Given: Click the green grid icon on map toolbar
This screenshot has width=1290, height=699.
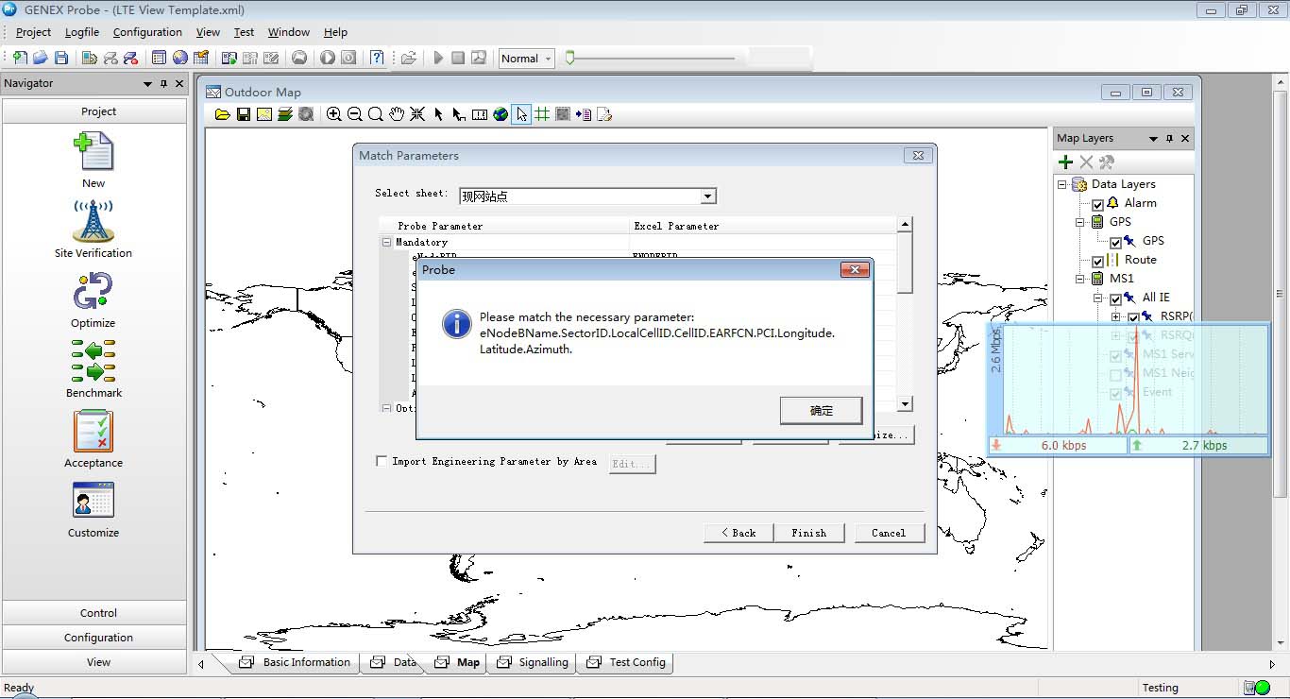Looking at the screenshot, I should [542, 114].
